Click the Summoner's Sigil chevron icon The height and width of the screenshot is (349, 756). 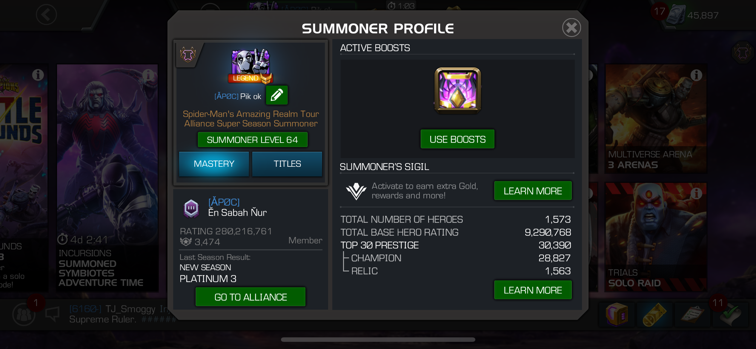[x=356, y=191]
